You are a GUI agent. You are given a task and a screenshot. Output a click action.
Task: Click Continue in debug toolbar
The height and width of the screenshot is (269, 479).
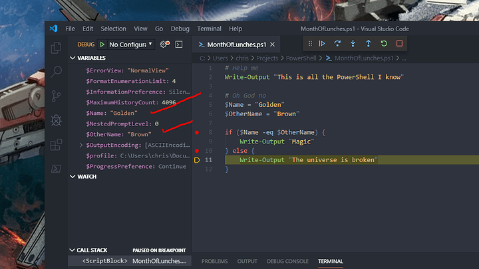coord(322,44)
